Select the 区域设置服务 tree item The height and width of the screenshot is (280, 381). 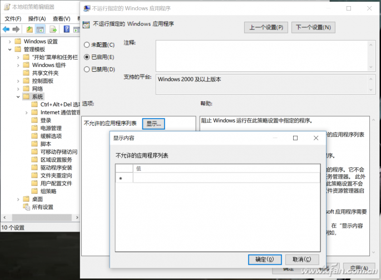point(56,160)
